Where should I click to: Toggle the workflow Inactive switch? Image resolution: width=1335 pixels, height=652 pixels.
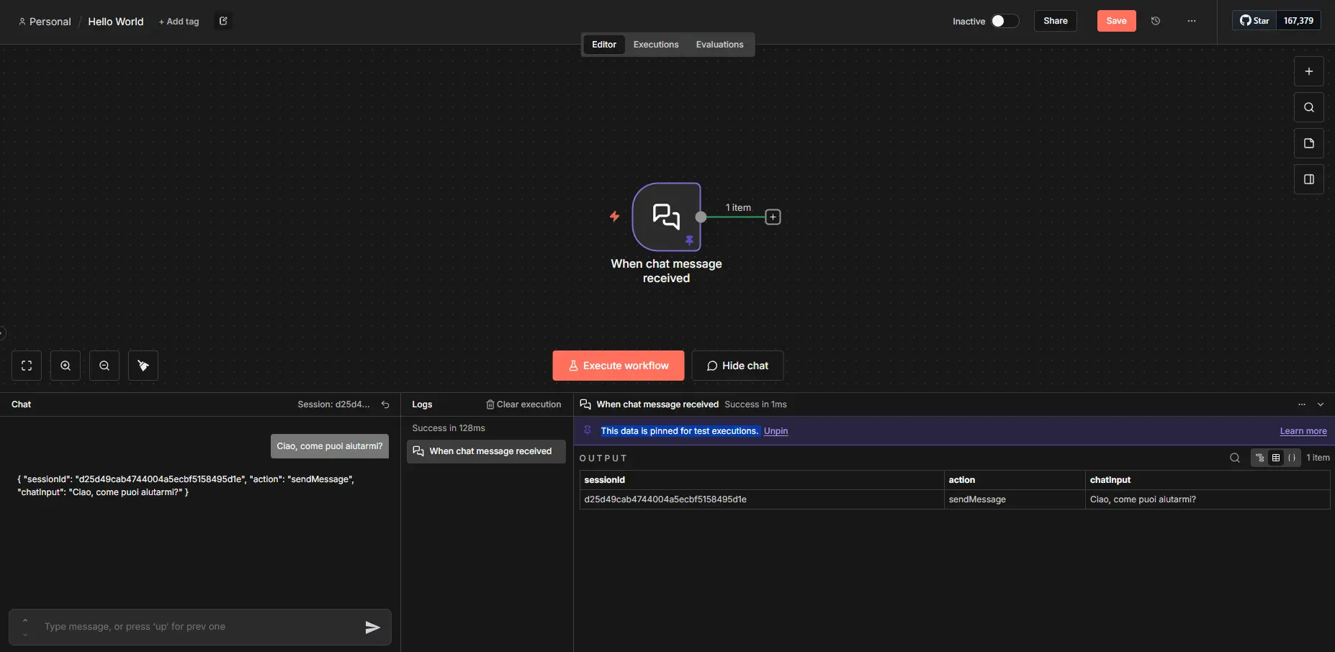click(1004, 21)
